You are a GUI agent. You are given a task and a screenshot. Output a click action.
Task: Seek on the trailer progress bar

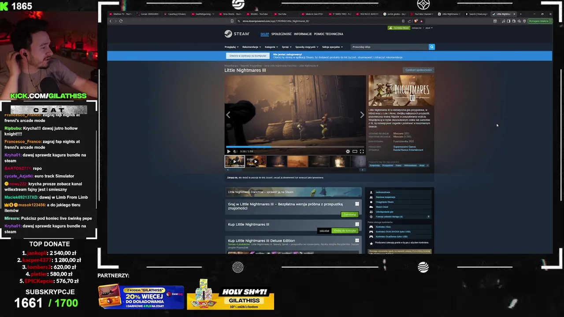(295, 147)
